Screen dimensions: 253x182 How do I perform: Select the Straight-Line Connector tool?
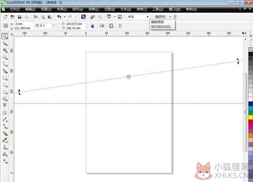pyautogui.click(x=5, y=126)
